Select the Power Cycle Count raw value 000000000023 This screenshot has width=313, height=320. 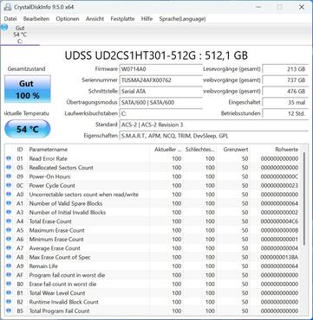coord(279,186)
